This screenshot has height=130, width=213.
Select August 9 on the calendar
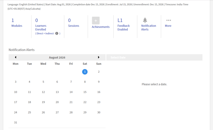coord(99,82)
